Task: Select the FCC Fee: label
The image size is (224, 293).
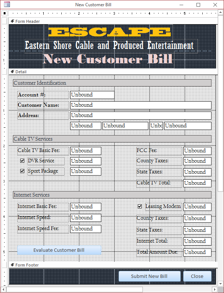Action: [159, 151]
